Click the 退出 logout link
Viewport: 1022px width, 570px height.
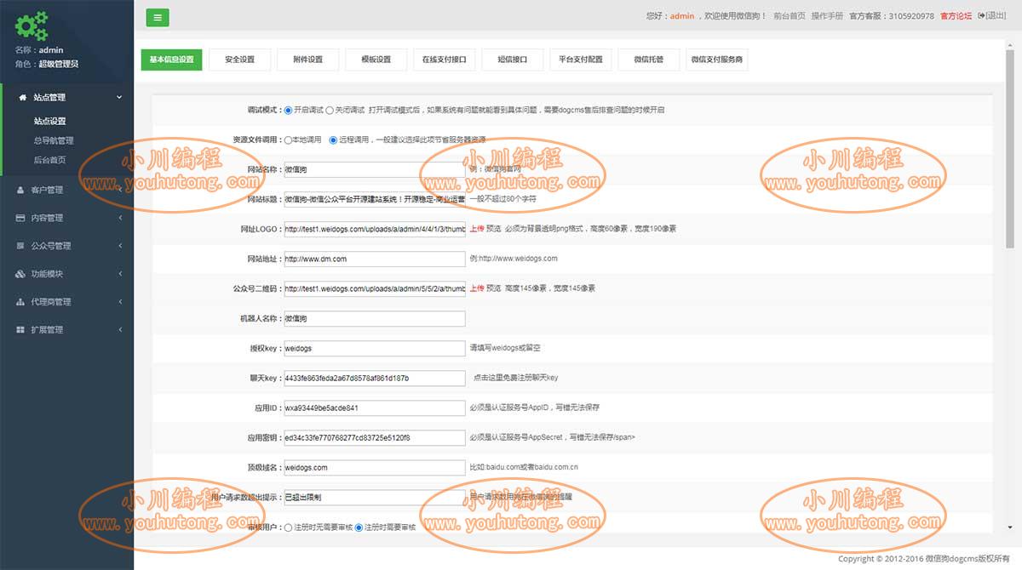click(x=996, y=16)
